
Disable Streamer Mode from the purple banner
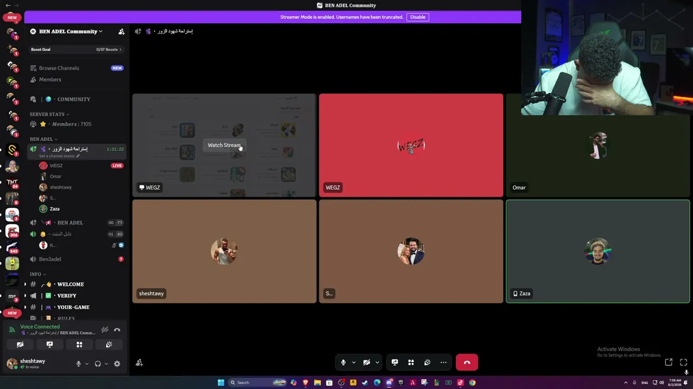(x=418, y=17)
